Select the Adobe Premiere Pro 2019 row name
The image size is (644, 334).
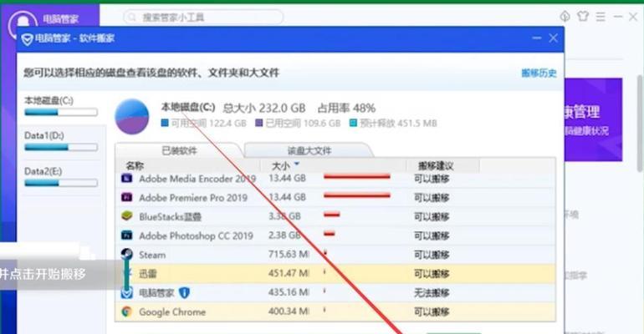tap(193, 198)
